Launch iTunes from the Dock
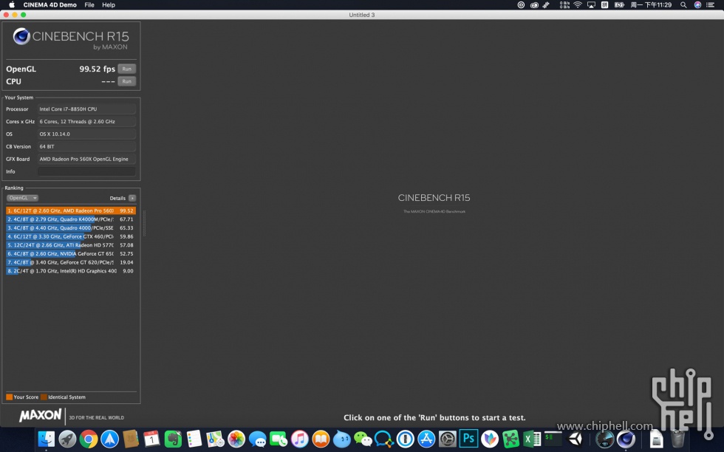The height and width of the screenshot is (452, 724). pos(300,439)
